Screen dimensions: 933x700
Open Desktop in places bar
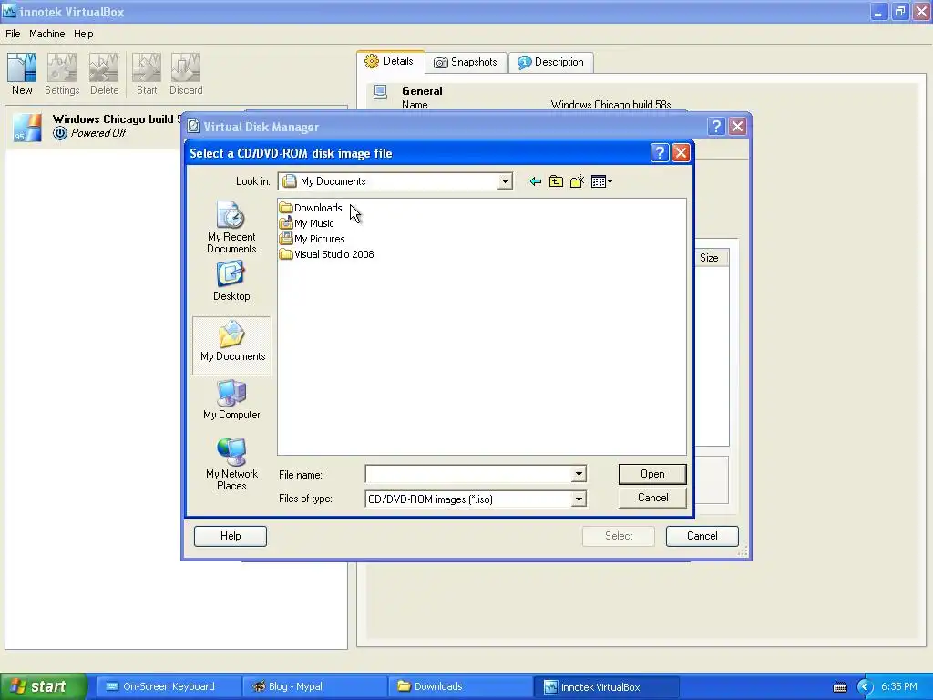click(x=231, y=281)
